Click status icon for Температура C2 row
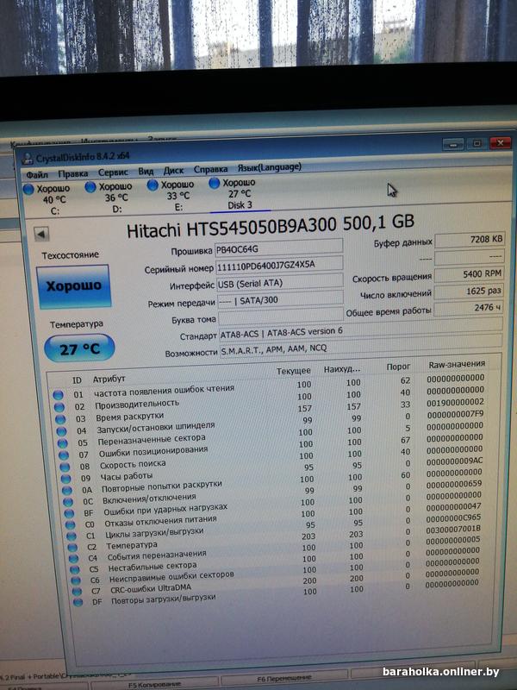The image size is (517, 690). (x=73, y=548)
